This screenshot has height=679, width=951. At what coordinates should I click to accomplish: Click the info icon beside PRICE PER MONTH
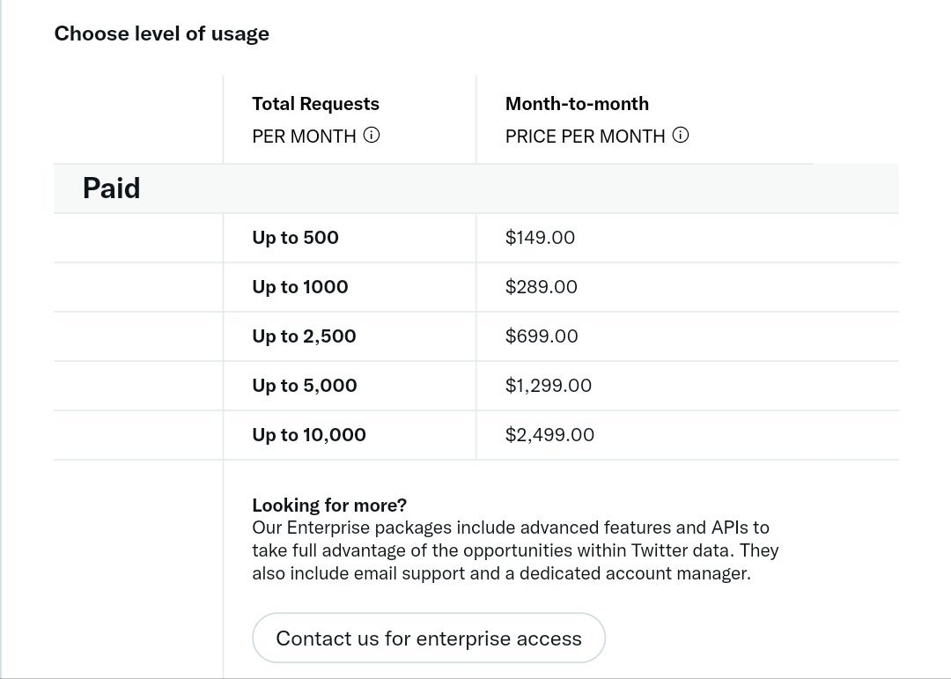[681, 136]
